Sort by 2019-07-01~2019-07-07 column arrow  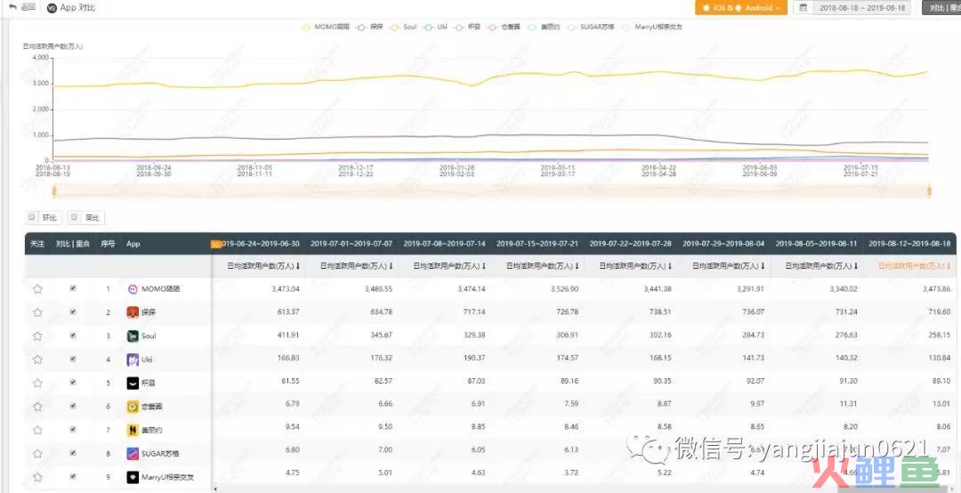pos(391,266)
